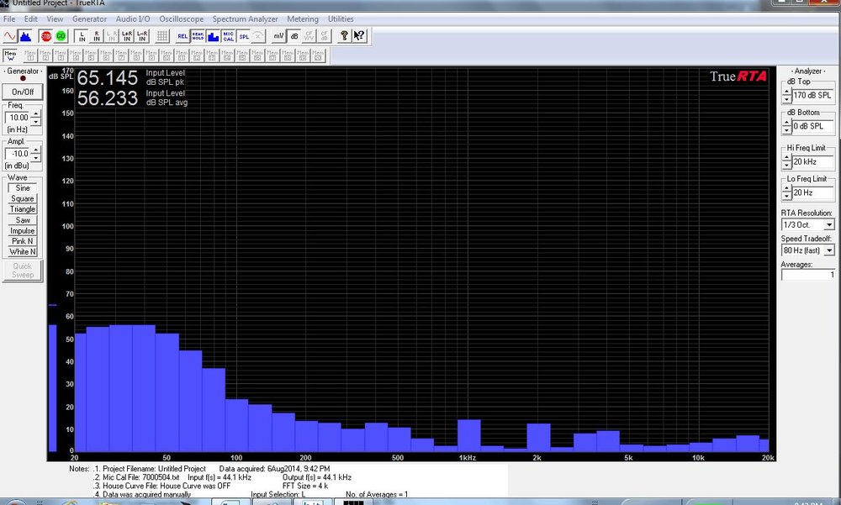Select the Pink N noise waveform
This screenshot has height=505, width=841.
(23, 241)
